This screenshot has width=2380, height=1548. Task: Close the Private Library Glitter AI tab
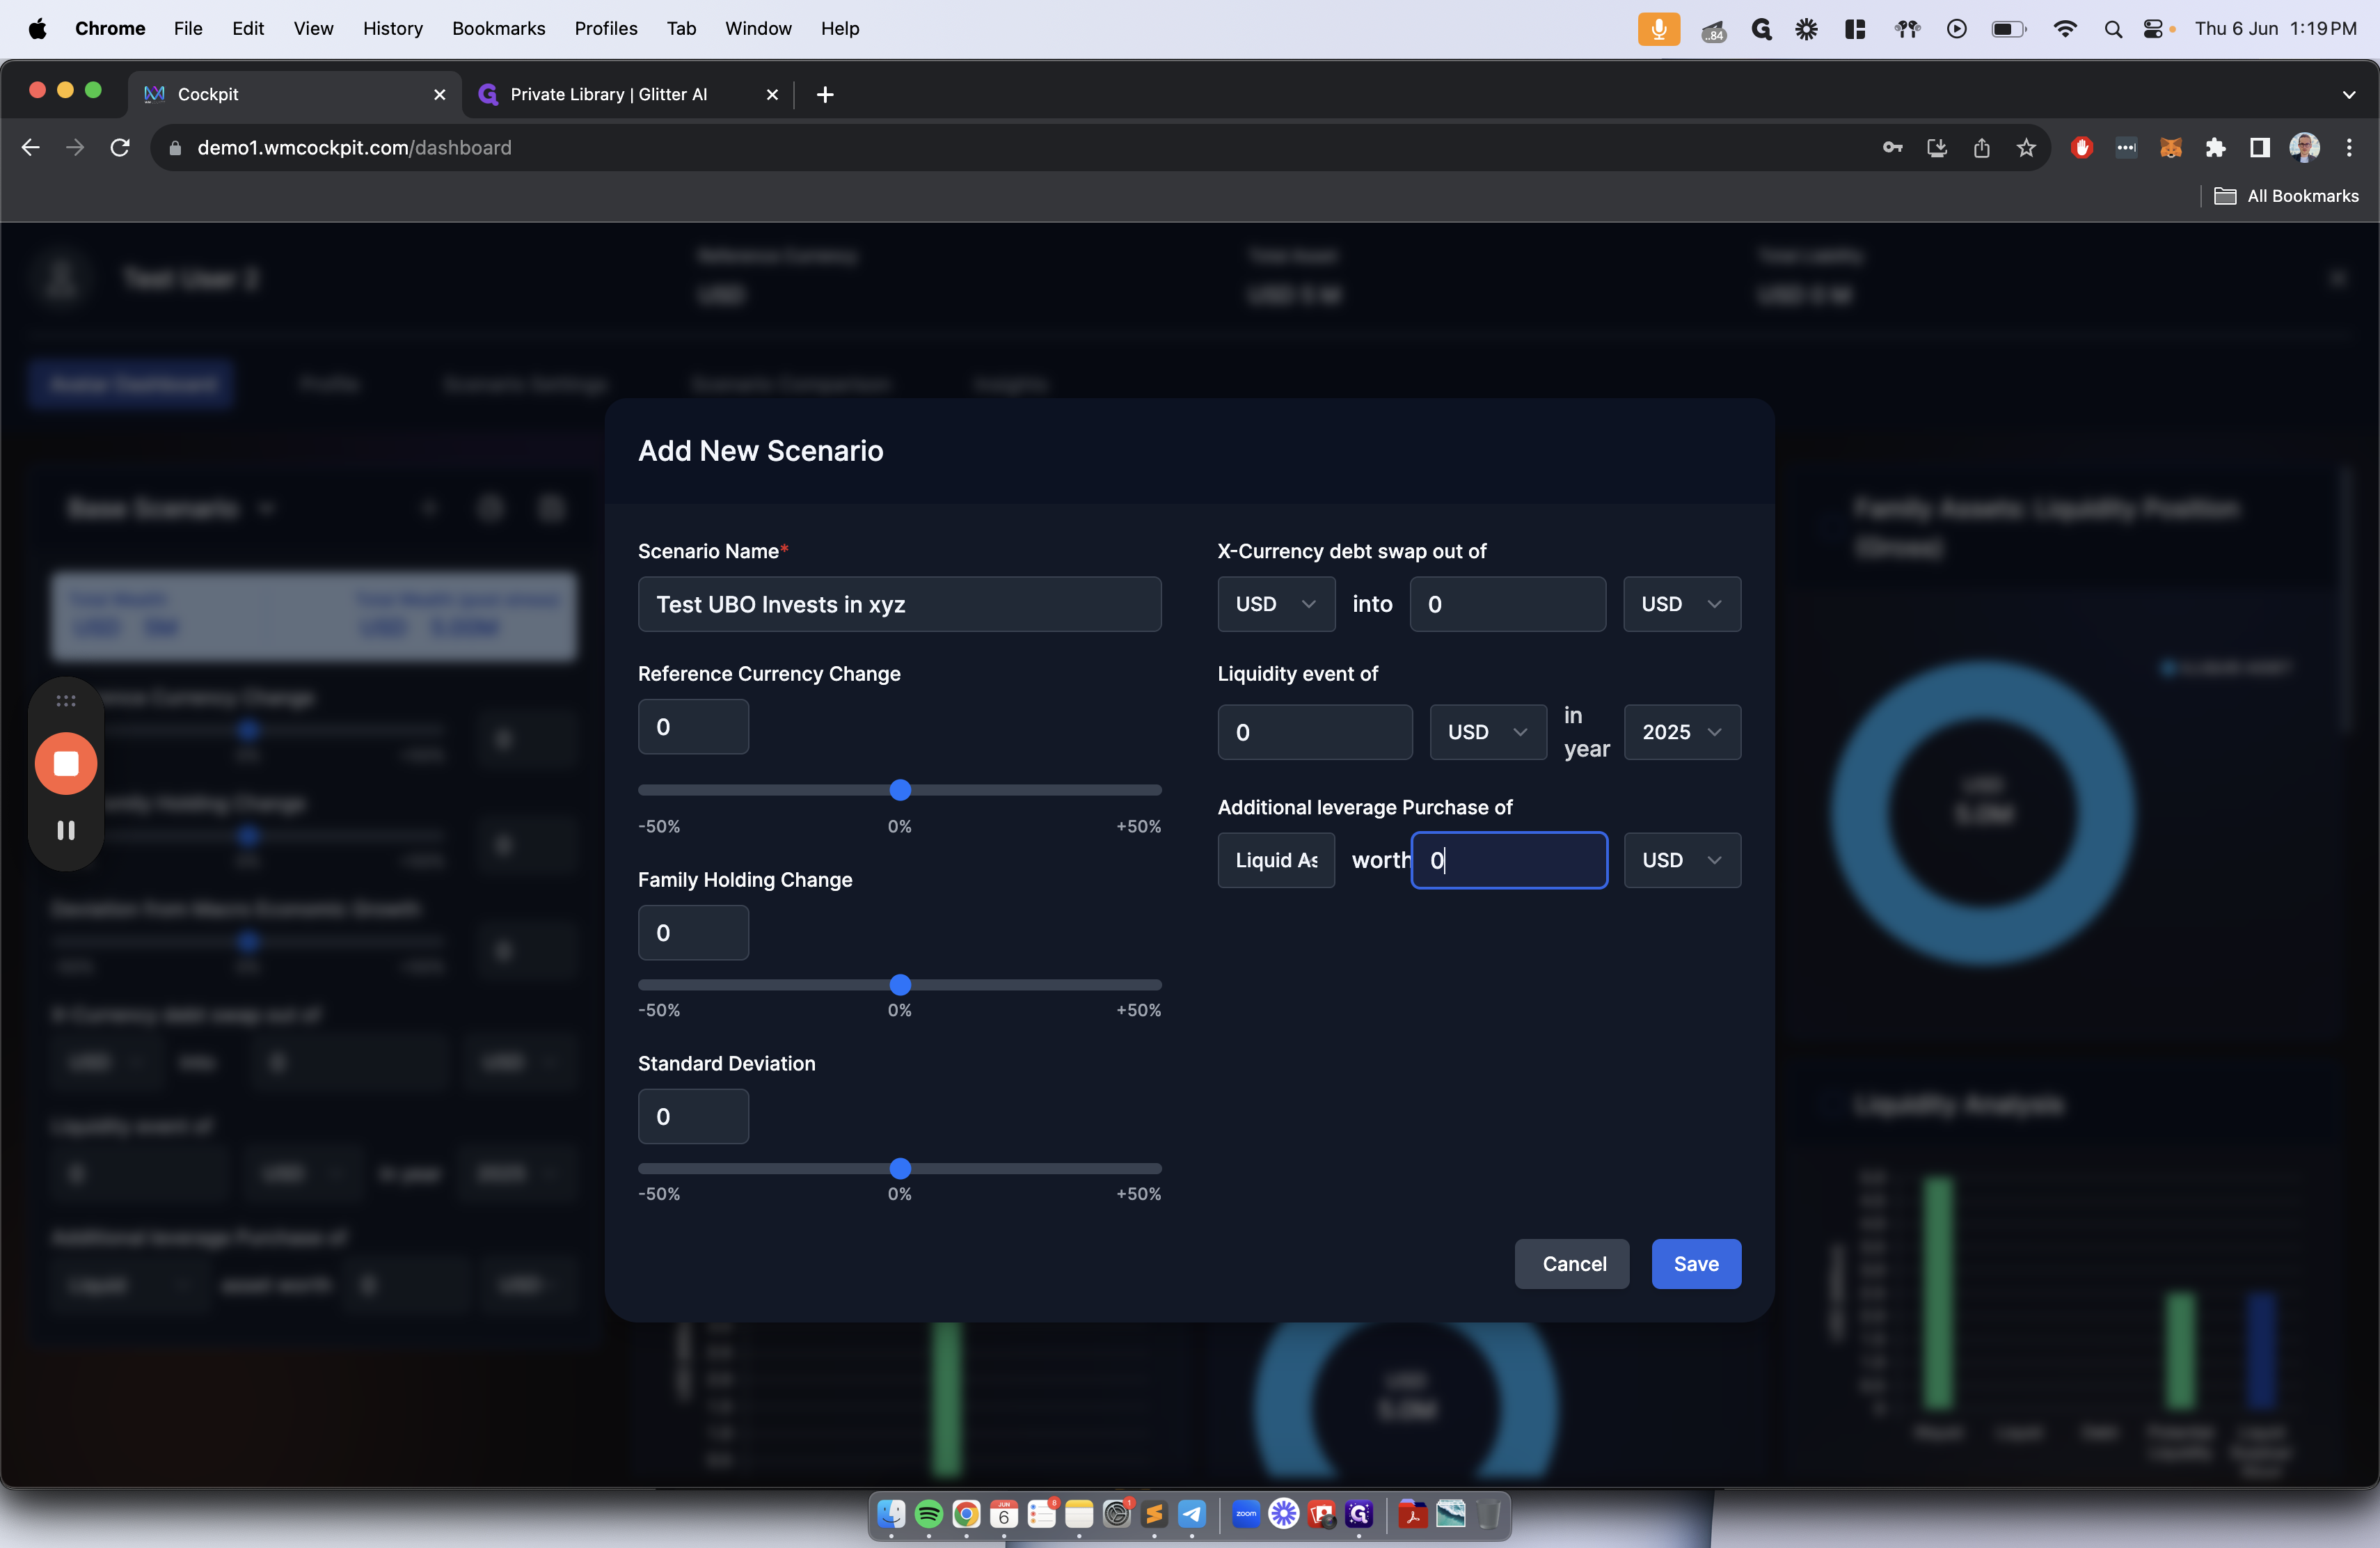pos(772,95)
